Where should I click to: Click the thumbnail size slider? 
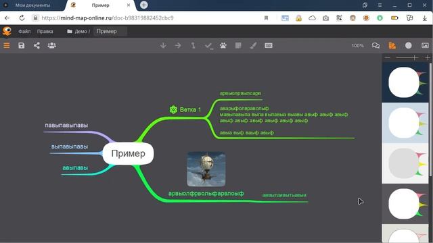click(x=407, y=57)
